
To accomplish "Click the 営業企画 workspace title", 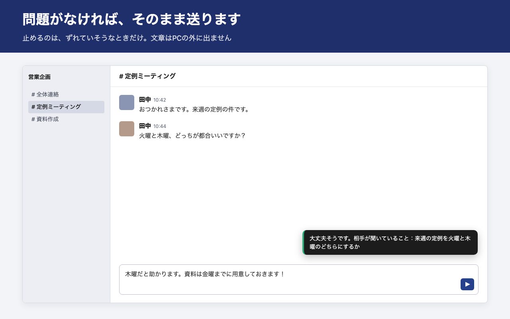I will [39, 77].
